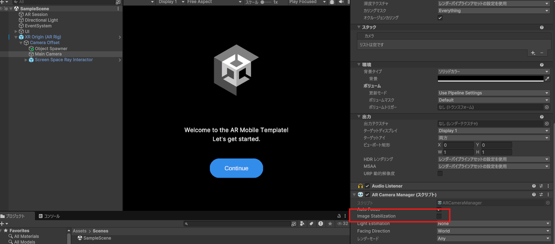Collapse the XR Origin (AR Rig) tree node
The height and width of the screenshot is (244, 555).
tap(16, 37)
